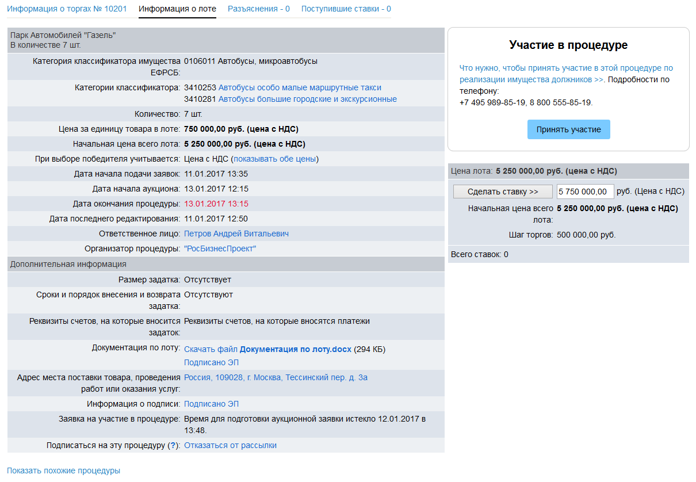Click the 'Принять участие' button
Image resolution: width=696 pixels, height=482 pixels.
568,129
